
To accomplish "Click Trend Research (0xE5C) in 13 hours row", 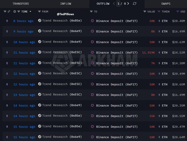I will [62, 94].
